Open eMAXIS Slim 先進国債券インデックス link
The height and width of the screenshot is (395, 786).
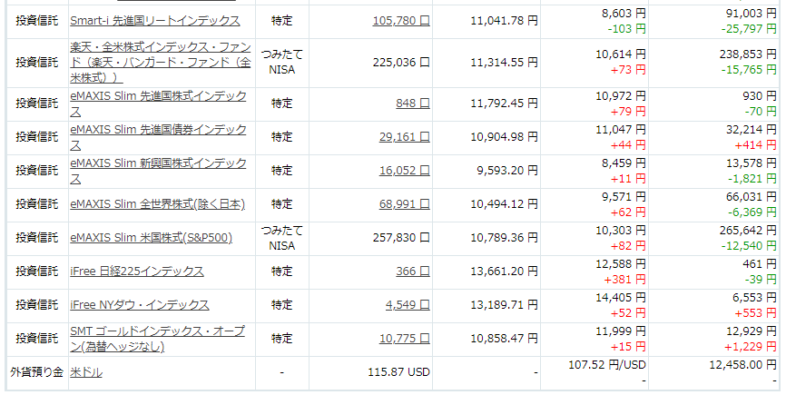[x=159, y=137]
